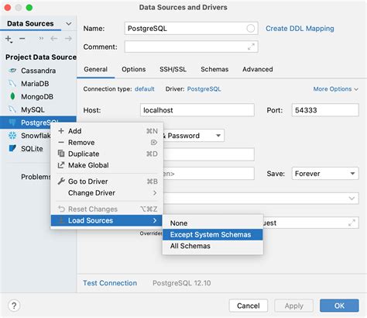Viewport: 367px width, 318px height.
Task: Click the Duplicate icon in context menu
Action: pyautogui.click(x=61, y=154)
